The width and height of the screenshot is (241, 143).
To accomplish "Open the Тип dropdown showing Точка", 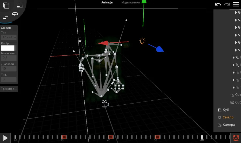I will (x=9, y=37).
